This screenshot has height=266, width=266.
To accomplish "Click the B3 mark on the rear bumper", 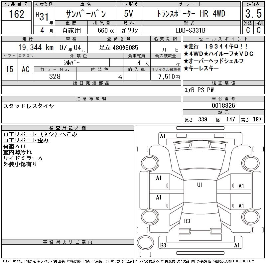I will [x=163, y=245].
